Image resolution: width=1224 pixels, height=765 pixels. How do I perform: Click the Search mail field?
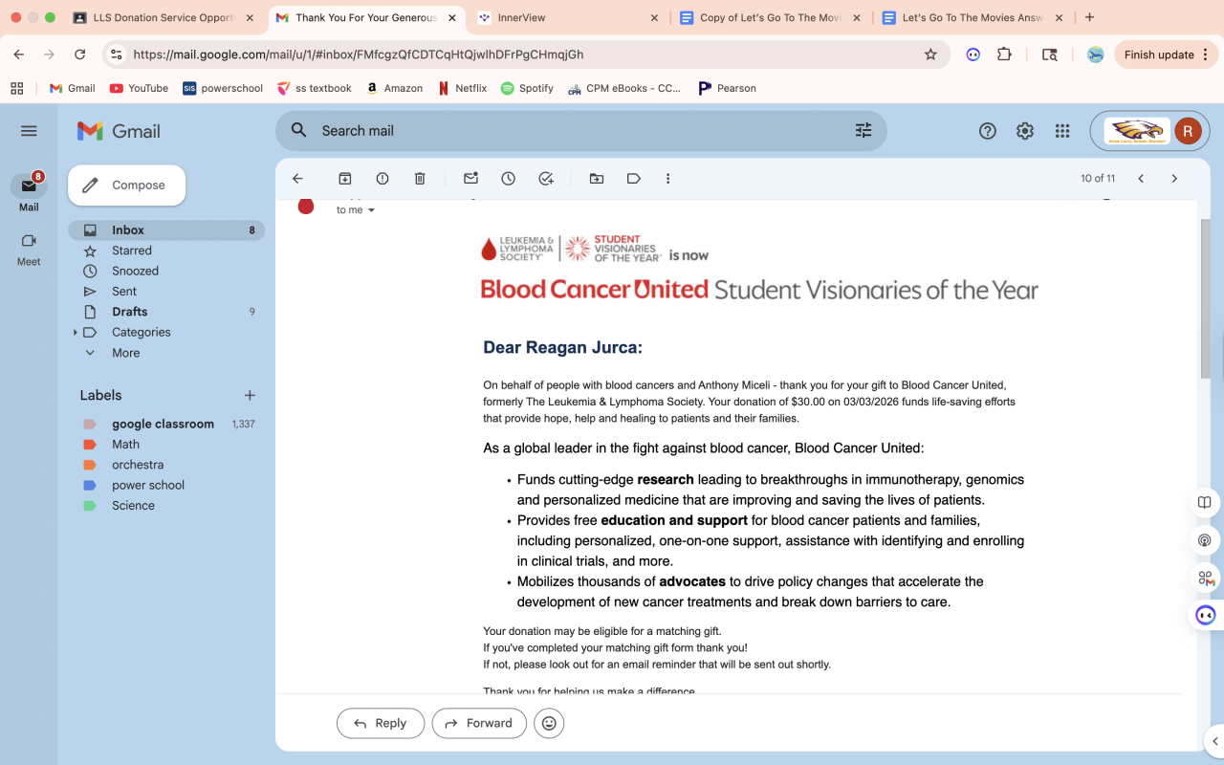coord(574,131)
